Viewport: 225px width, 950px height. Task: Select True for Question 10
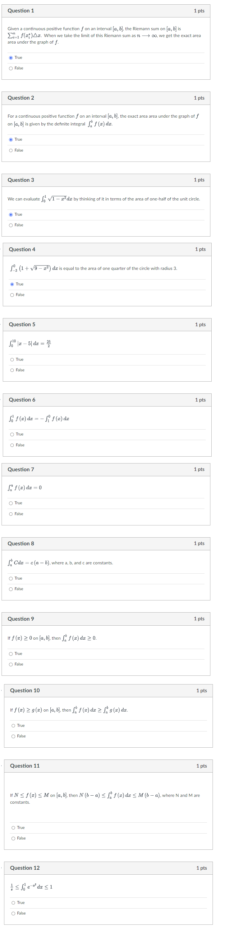tap(11, 725)
